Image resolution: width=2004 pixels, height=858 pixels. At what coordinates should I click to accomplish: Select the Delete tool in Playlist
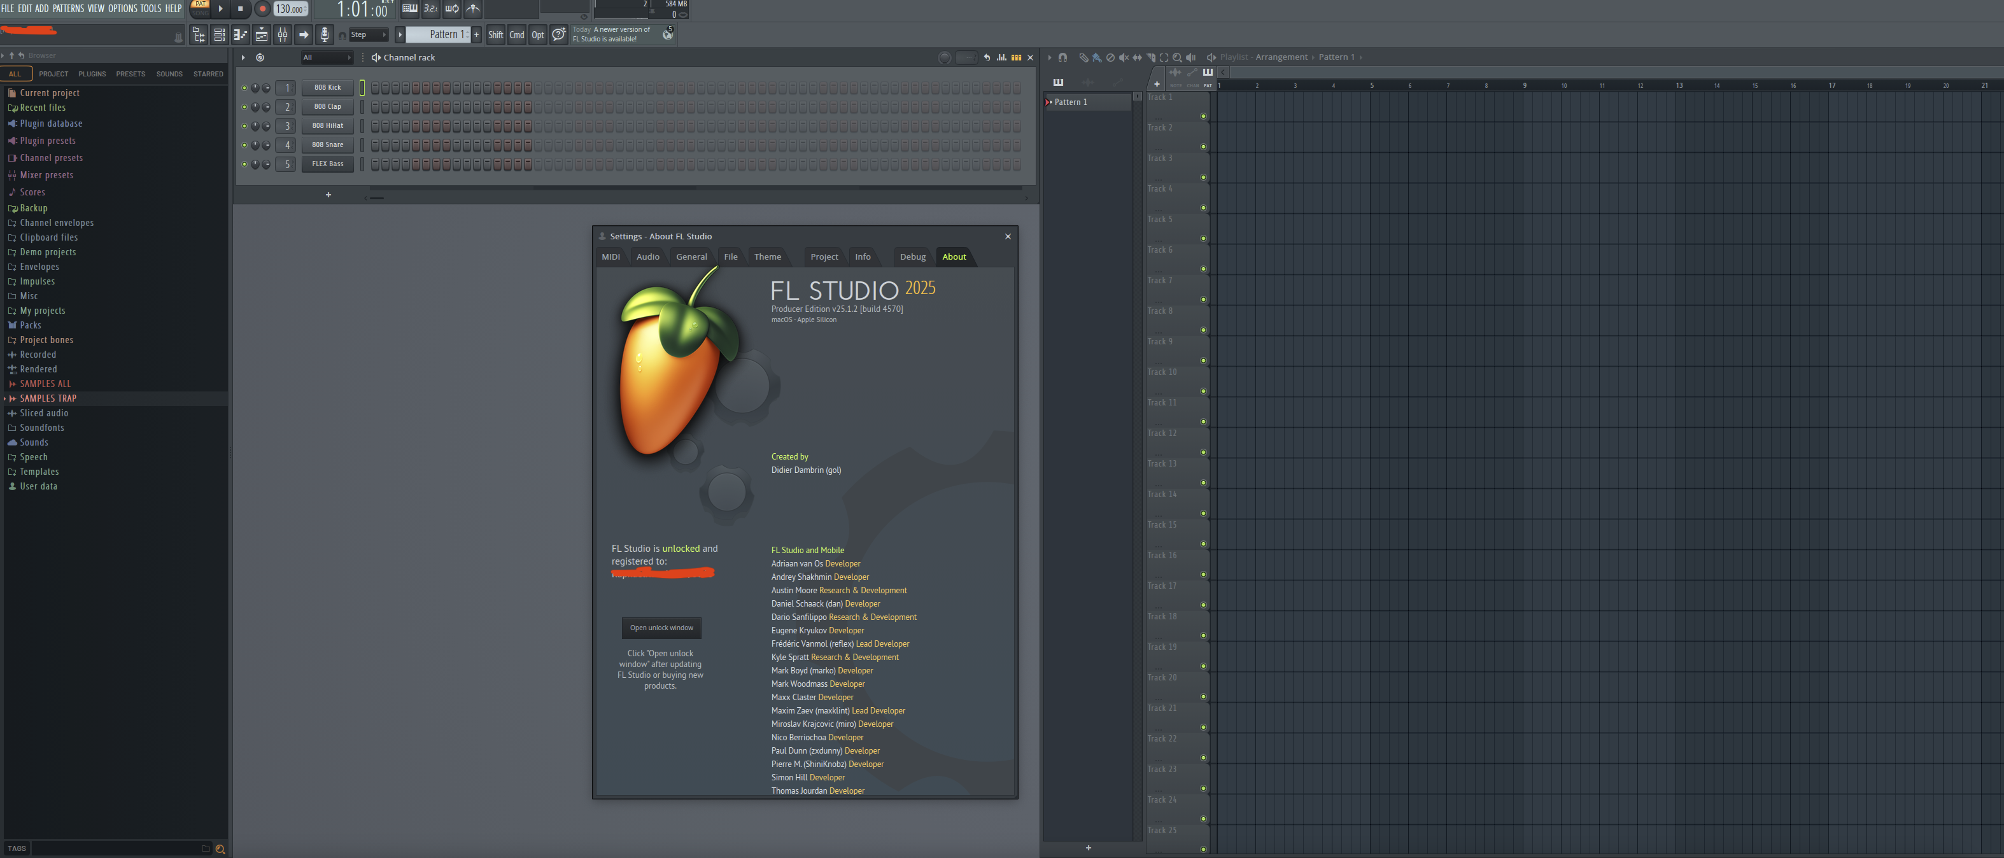[x=1110, y=57]
